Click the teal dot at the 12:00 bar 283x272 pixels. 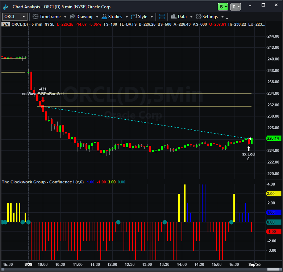coord(118,222)
